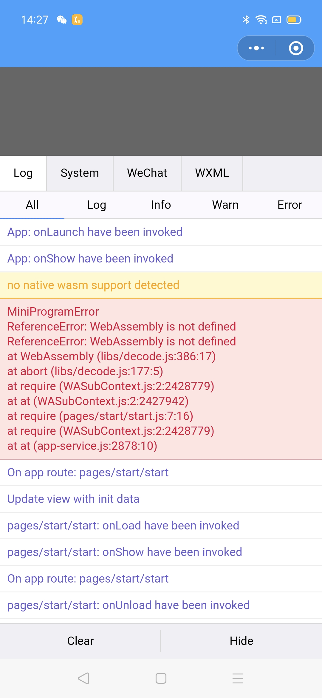The image size is (322, 698).
Task: Clear the console output
Action: pyautogui.click(x=80, y=641)
